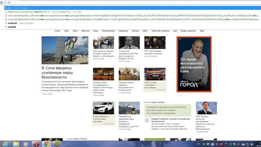Open the Авто section
The width and height of the screenshot is (261, 147).
pos(66,31)
